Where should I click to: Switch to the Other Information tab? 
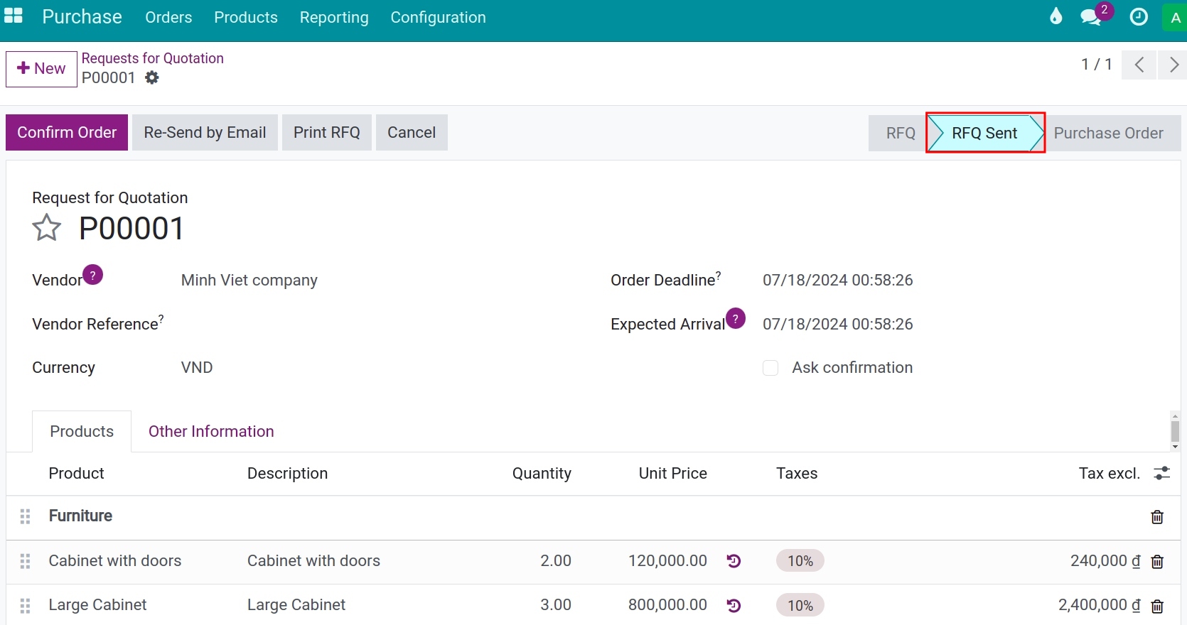pos(211,431)
